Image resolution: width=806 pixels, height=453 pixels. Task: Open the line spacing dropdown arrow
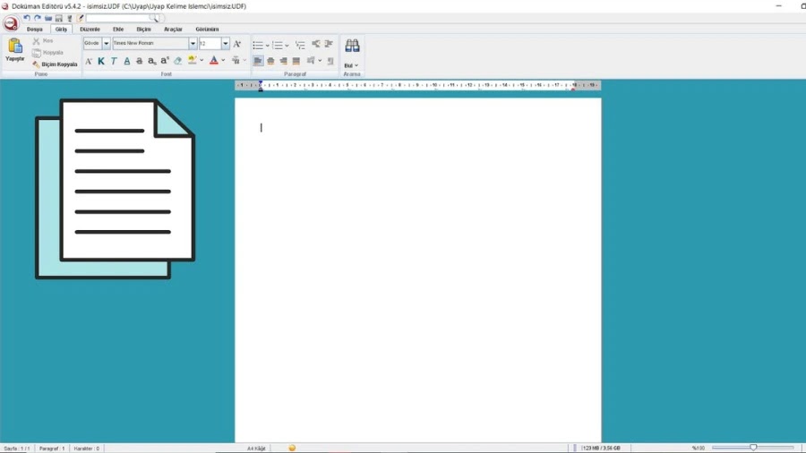coord(320,61)
